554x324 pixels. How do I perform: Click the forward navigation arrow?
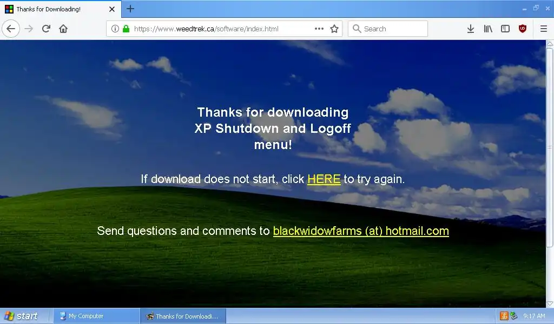tap(29, 29)
